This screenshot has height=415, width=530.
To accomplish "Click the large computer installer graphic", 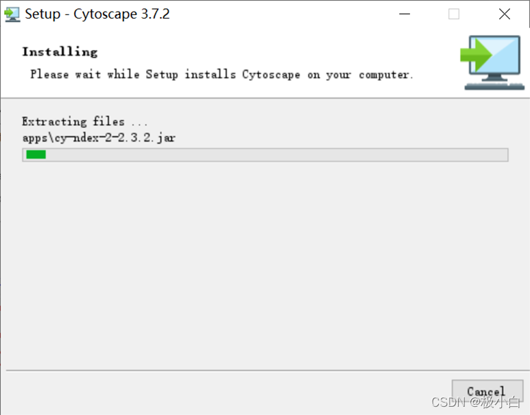I will 492,62.
